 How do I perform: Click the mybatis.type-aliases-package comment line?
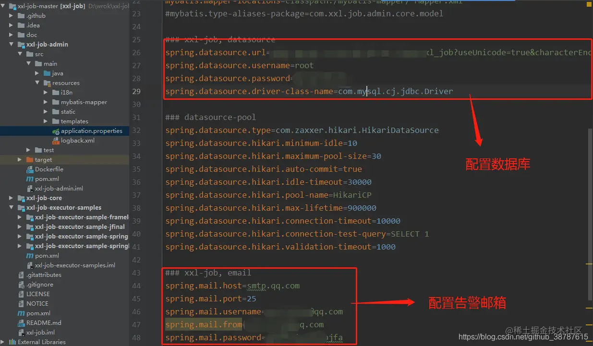(304, 13)
